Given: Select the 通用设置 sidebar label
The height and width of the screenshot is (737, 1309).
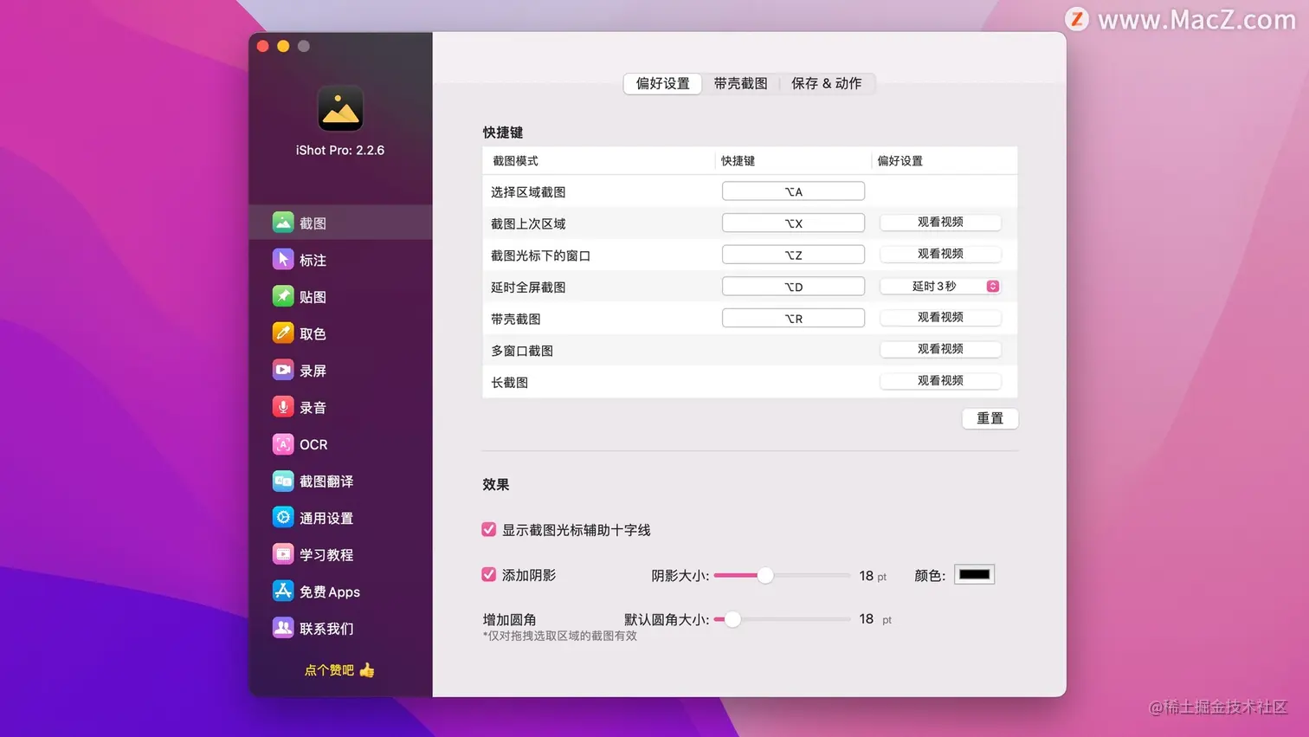Looking at the screenshot, I should coord(326,518).
